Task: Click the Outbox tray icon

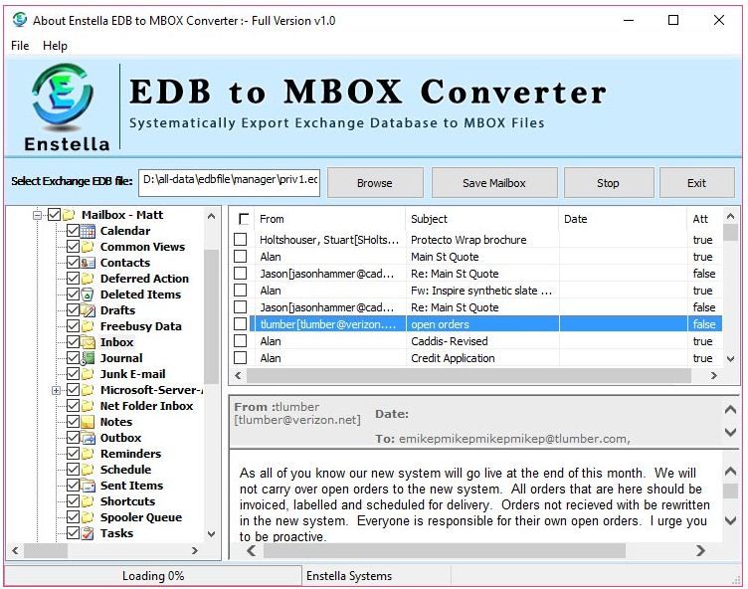Action: (x=88, y=438)
